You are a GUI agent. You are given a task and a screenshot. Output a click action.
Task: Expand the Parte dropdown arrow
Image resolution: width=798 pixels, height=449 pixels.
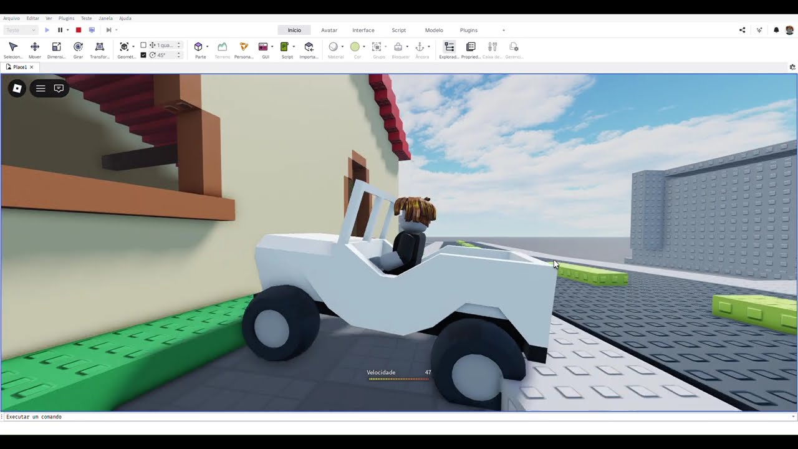pos(207,47)
